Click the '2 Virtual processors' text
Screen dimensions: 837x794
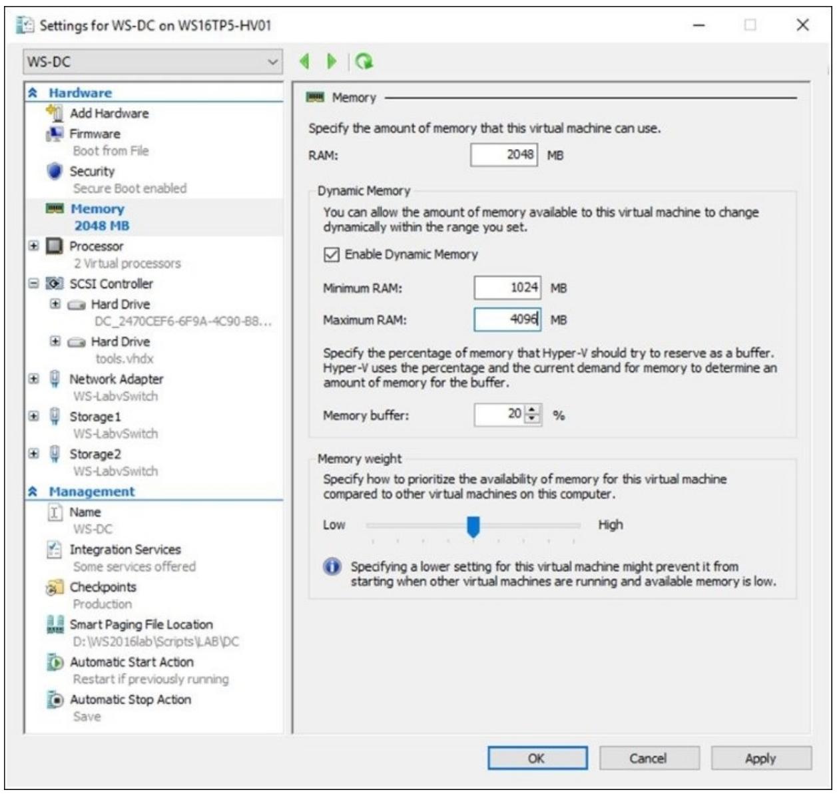pyautogui.click(x=127, y=264)
